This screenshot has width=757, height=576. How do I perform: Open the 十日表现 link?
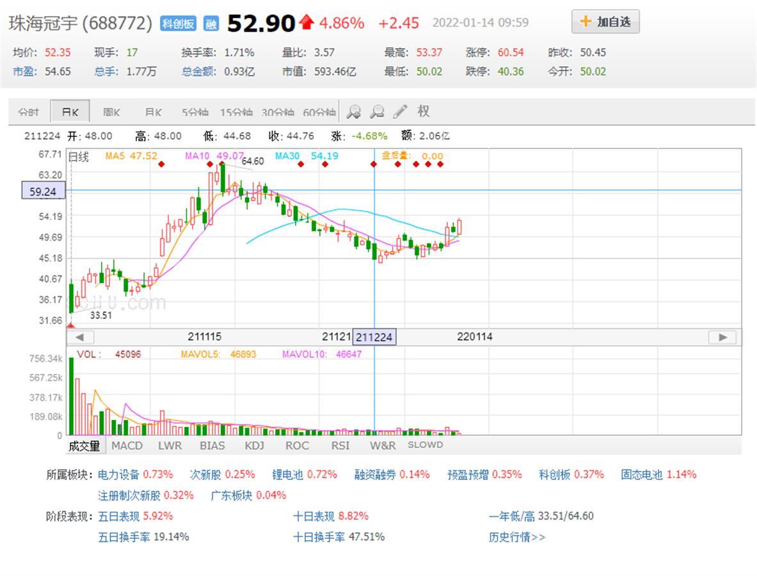(x=314, y=516)
